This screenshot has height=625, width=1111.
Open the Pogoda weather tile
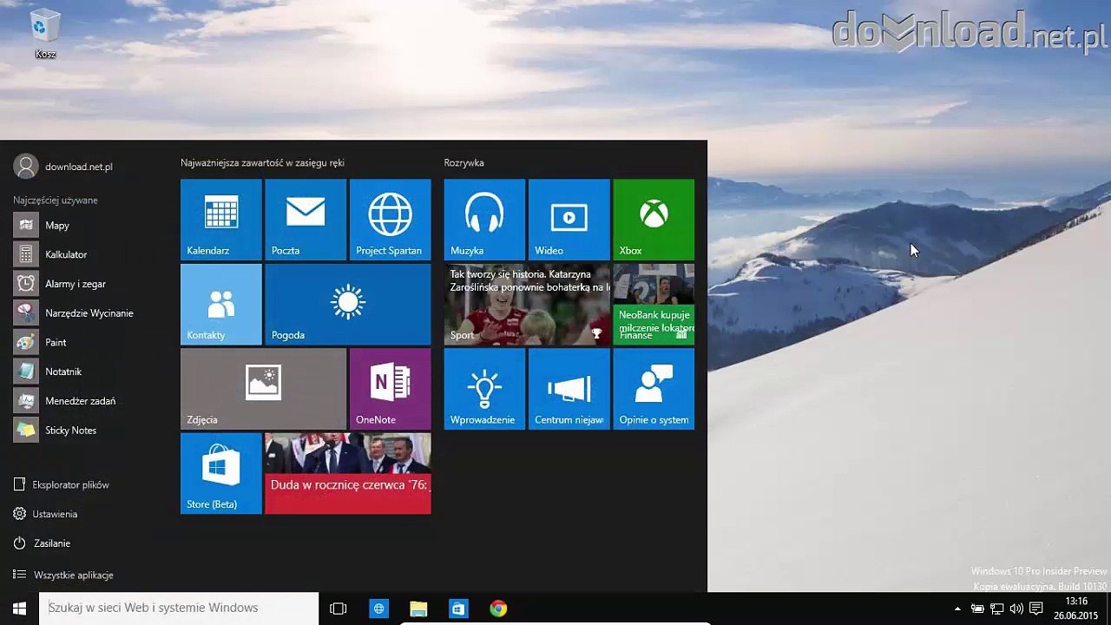(x=348, y=305)
